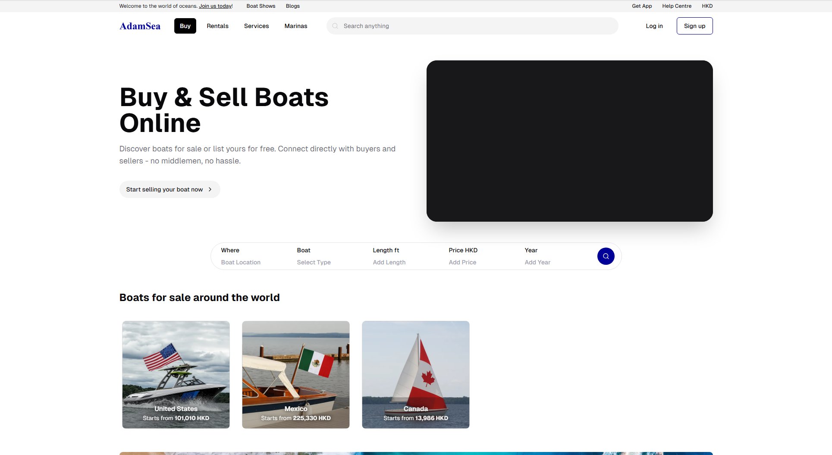832x455 pixels.
Task: Open the Rentals section
Action: (217, 26)
